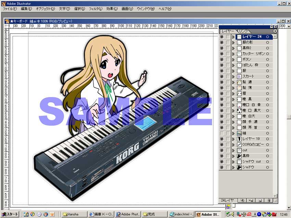Viewport: 291px width, 218px height.
Task: Switch to the 痛車 K-O taskbar window
Action: pos(101,214)
